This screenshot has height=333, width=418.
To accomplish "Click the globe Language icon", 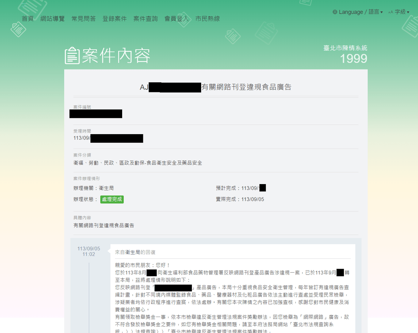I will [x=335, y=12].
